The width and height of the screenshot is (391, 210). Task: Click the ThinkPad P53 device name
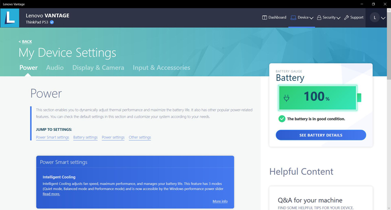(x=37, y=22)
